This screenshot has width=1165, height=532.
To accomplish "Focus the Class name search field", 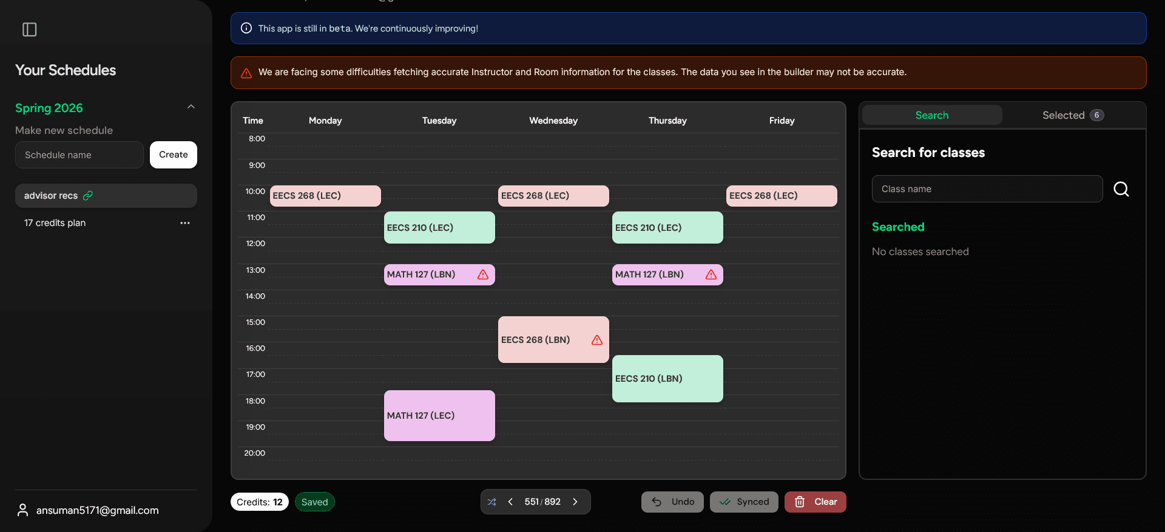I will [x=987, y=189].
